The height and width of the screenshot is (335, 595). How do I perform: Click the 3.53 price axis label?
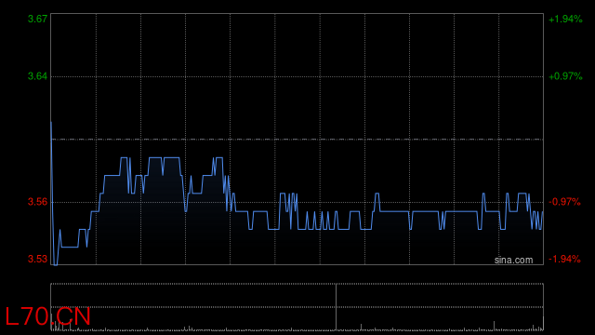pyautogui.click(x=37, y=259)
